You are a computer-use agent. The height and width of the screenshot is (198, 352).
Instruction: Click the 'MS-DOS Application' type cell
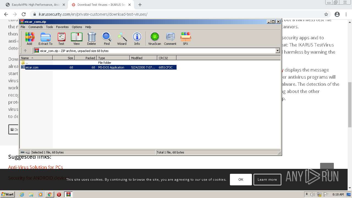(x=111, y=67)
